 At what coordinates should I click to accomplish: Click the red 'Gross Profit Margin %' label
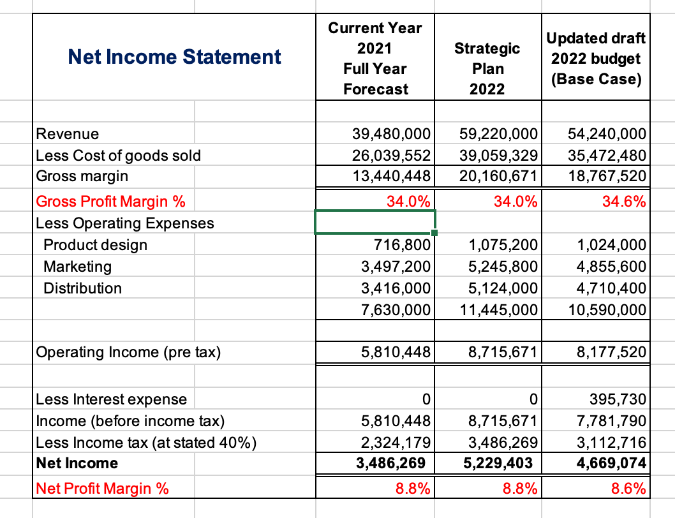[110, 202]
